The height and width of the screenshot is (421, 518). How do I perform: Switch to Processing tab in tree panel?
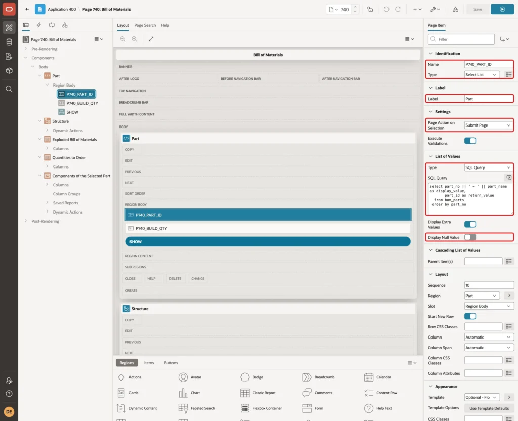(x=52, y=25)
